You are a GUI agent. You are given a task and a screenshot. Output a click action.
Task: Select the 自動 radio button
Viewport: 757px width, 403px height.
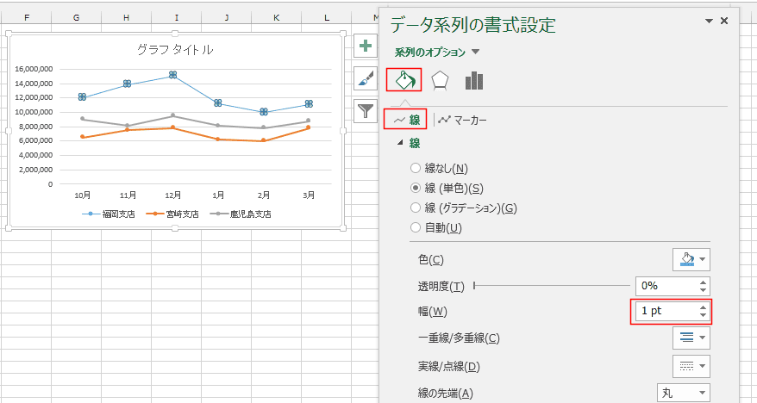pos(416,227)
